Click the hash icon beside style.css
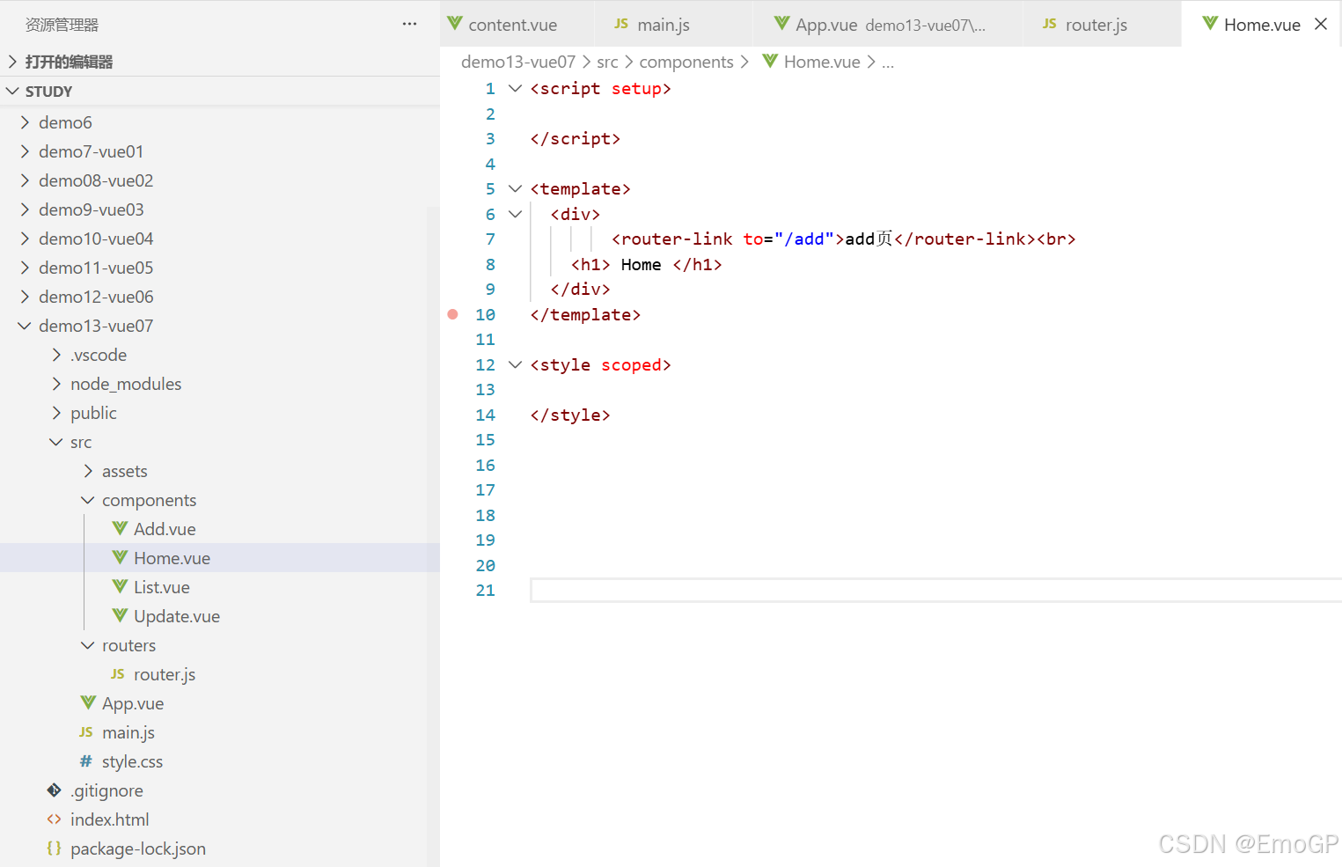 point(85,760)
